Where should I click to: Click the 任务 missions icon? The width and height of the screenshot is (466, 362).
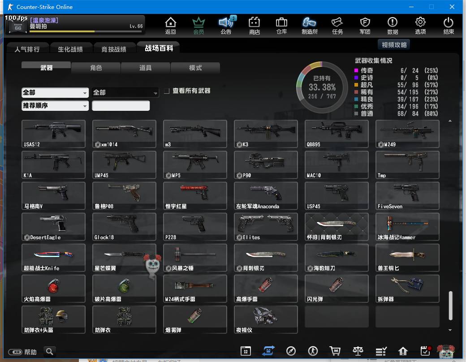pos(337,26)
